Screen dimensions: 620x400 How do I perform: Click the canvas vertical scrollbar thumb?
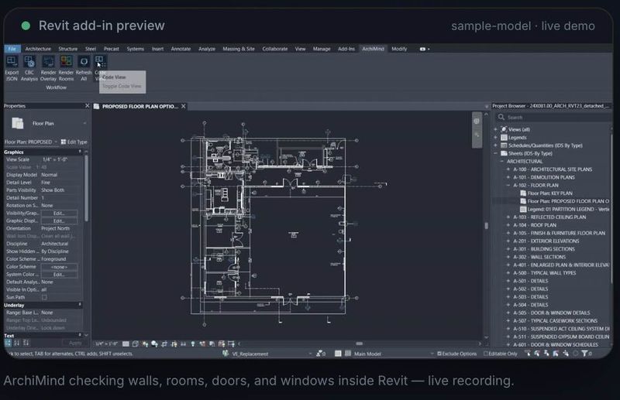[x=486, y=225]
